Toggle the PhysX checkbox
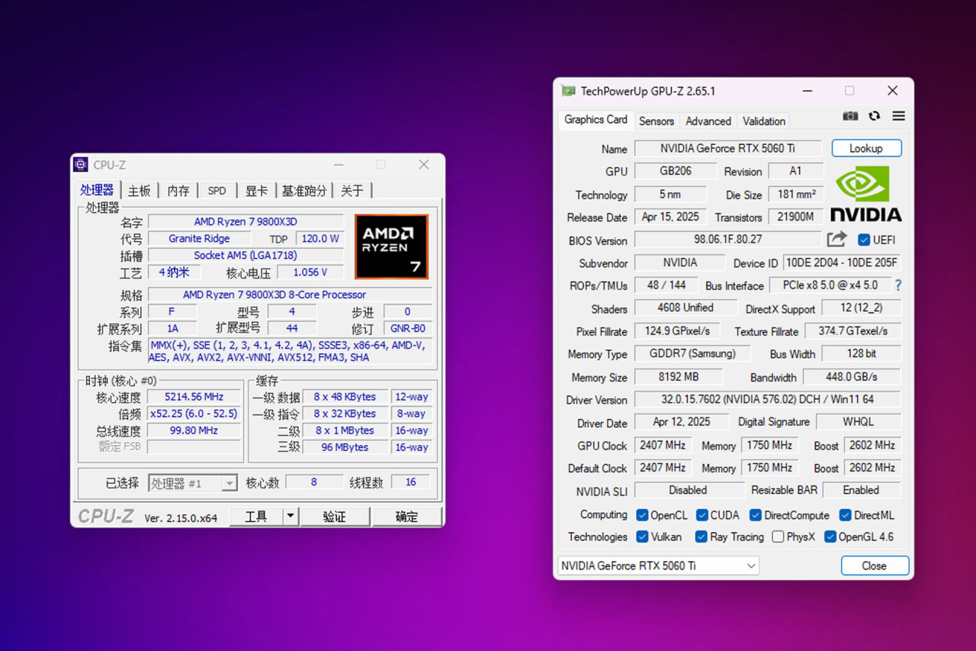976x651 pixels. pos(778,537)
